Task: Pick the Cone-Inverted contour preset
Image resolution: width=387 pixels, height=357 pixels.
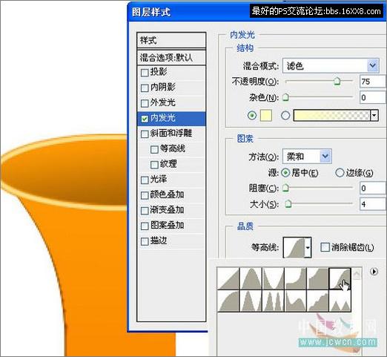Action: 273,278
